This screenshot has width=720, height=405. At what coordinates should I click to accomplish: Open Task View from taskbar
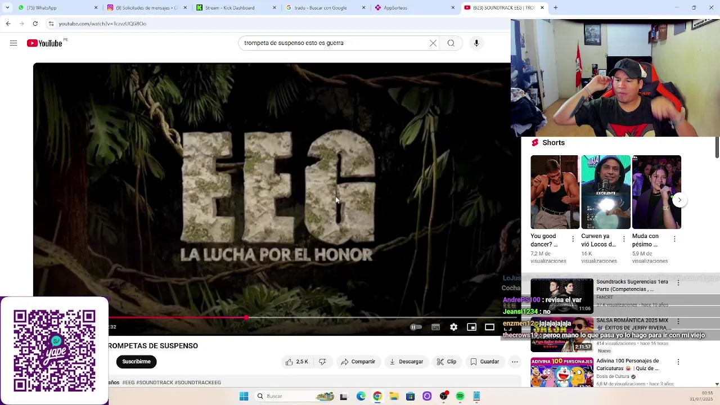[344, 397]
